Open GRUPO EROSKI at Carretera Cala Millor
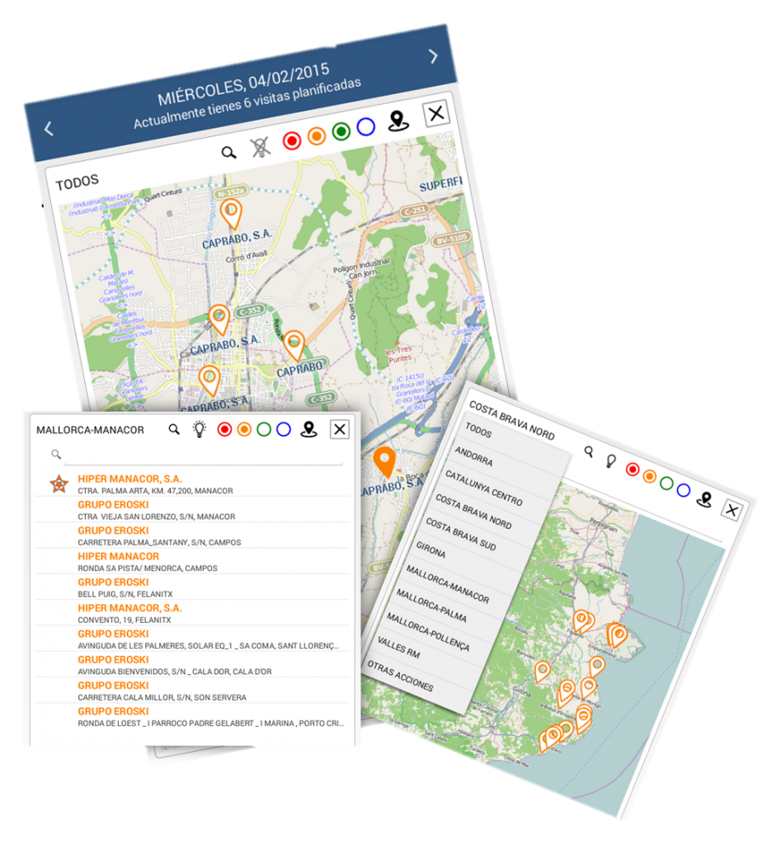This screenshot has height=845, width=781. click(x=114, y=686)
